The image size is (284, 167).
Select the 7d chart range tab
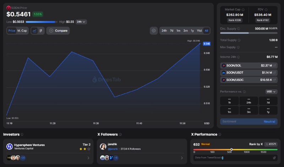pyautogui.click(x=171, y=30)
